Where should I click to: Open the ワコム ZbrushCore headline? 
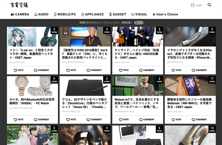[x=84, y=103]
